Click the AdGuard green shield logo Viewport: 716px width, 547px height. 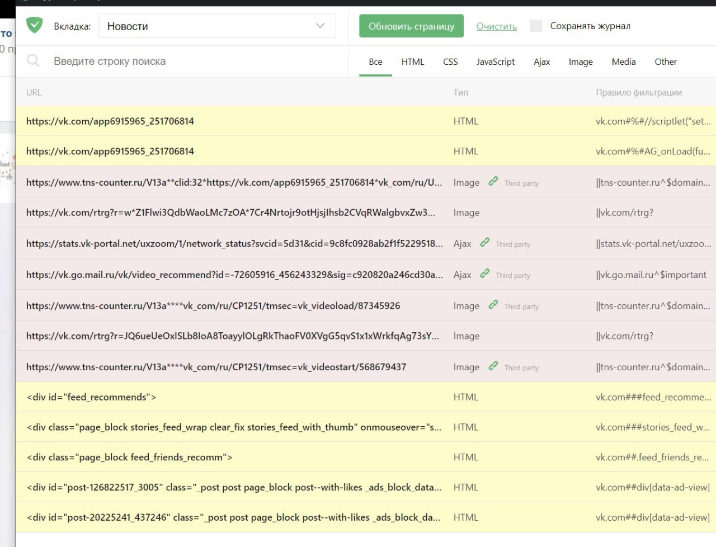(35, 25)
